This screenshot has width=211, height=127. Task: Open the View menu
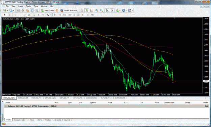[x=13, y=6]
